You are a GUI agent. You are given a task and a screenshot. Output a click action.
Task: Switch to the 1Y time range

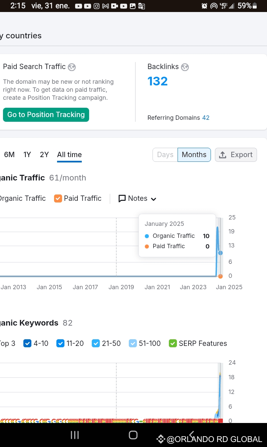click(27, 155)
